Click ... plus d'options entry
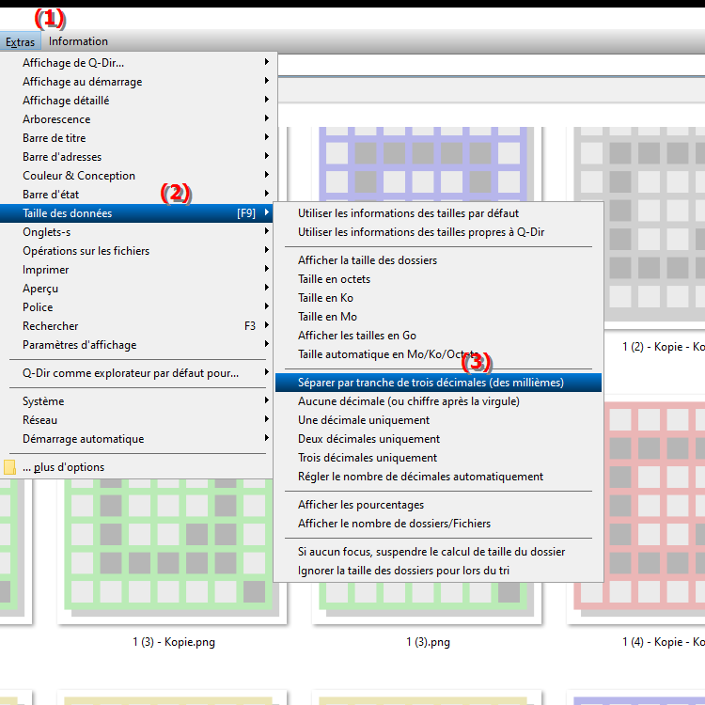The width and height of the screenshot is (705, 705). pos(136,467)
